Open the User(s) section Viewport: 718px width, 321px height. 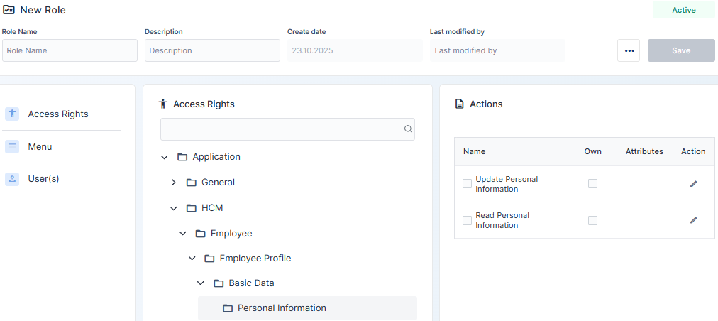(x=43, y=179)
